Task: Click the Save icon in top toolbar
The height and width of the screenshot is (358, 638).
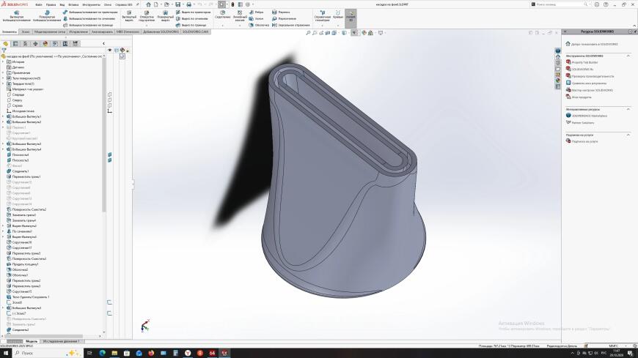Action: [177, 4]
